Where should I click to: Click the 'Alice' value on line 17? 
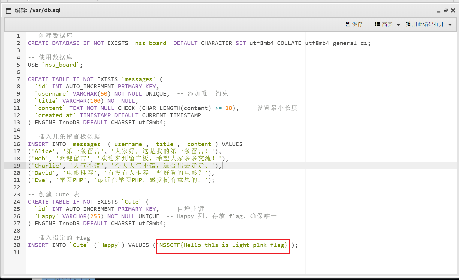coord(43,151)
